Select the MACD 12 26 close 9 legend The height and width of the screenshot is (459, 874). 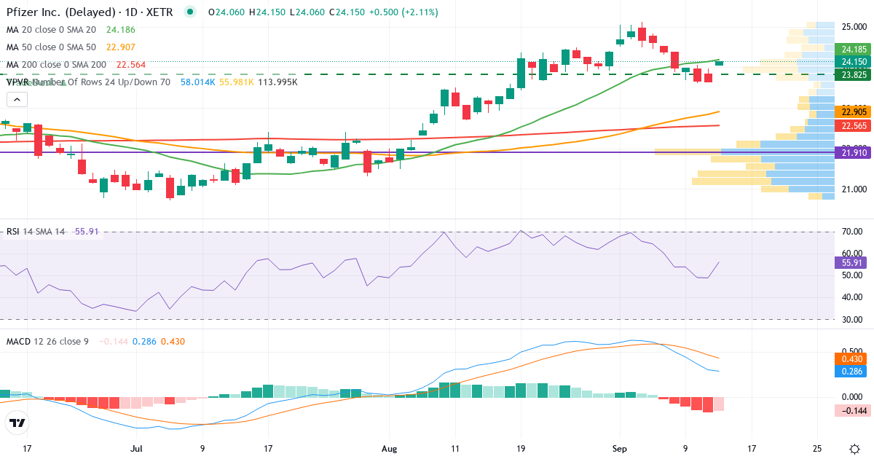47,341
